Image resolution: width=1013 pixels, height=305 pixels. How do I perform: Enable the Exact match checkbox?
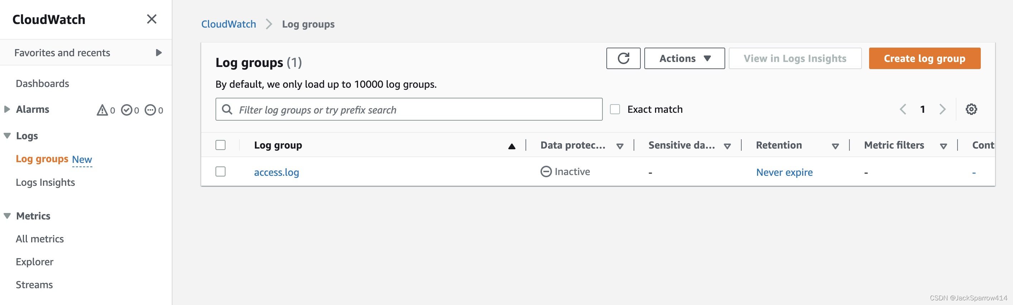pyautogui.click(x=615, y=109)
